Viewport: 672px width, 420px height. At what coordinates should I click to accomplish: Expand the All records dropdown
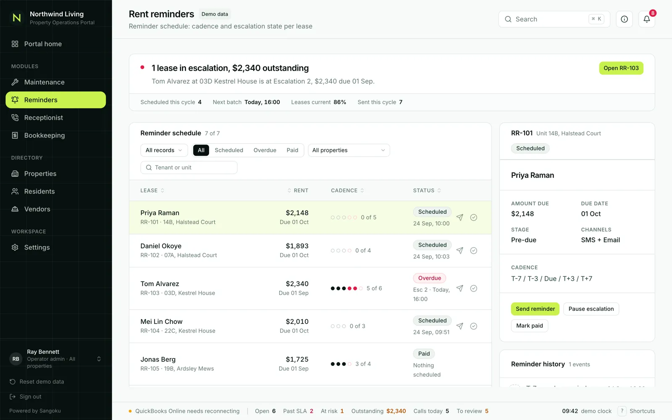(x=164, y=150)
